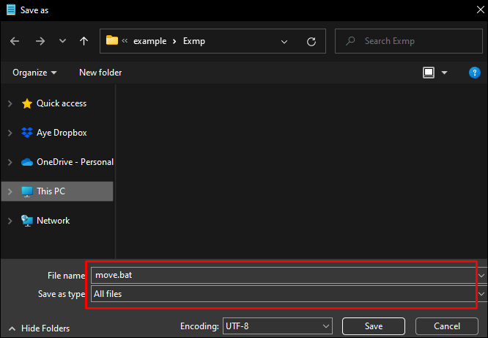Viewport: 488px width, 338px height.
Task: Open the recent locations dropdown arrow
Action: point(62,41)
